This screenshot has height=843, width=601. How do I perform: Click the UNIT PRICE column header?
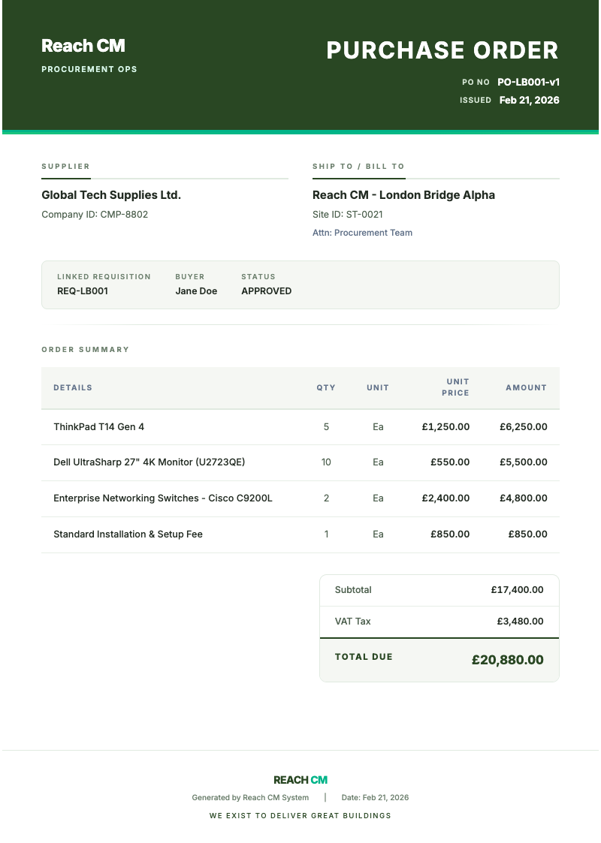click(x=456, y=387)
